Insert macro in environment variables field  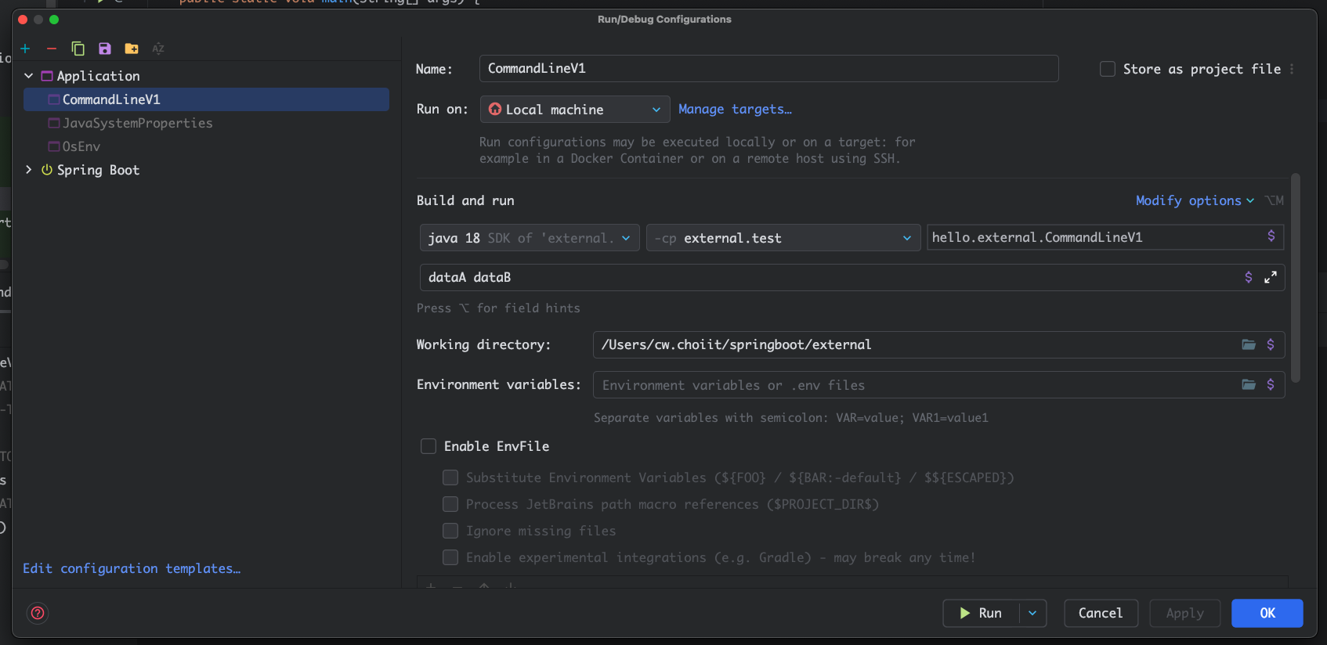click(1271, 384)
